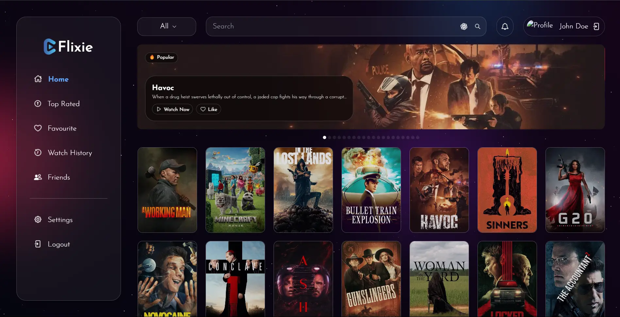Go to the Friends section
This screenshot has width=620, height=317.
[x=59, y=177]
